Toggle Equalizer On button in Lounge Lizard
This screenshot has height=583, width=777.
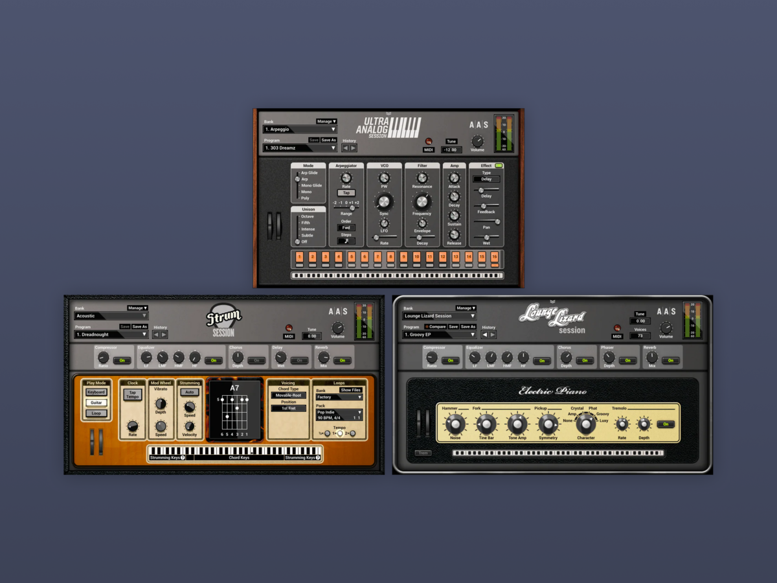(542, 360)
